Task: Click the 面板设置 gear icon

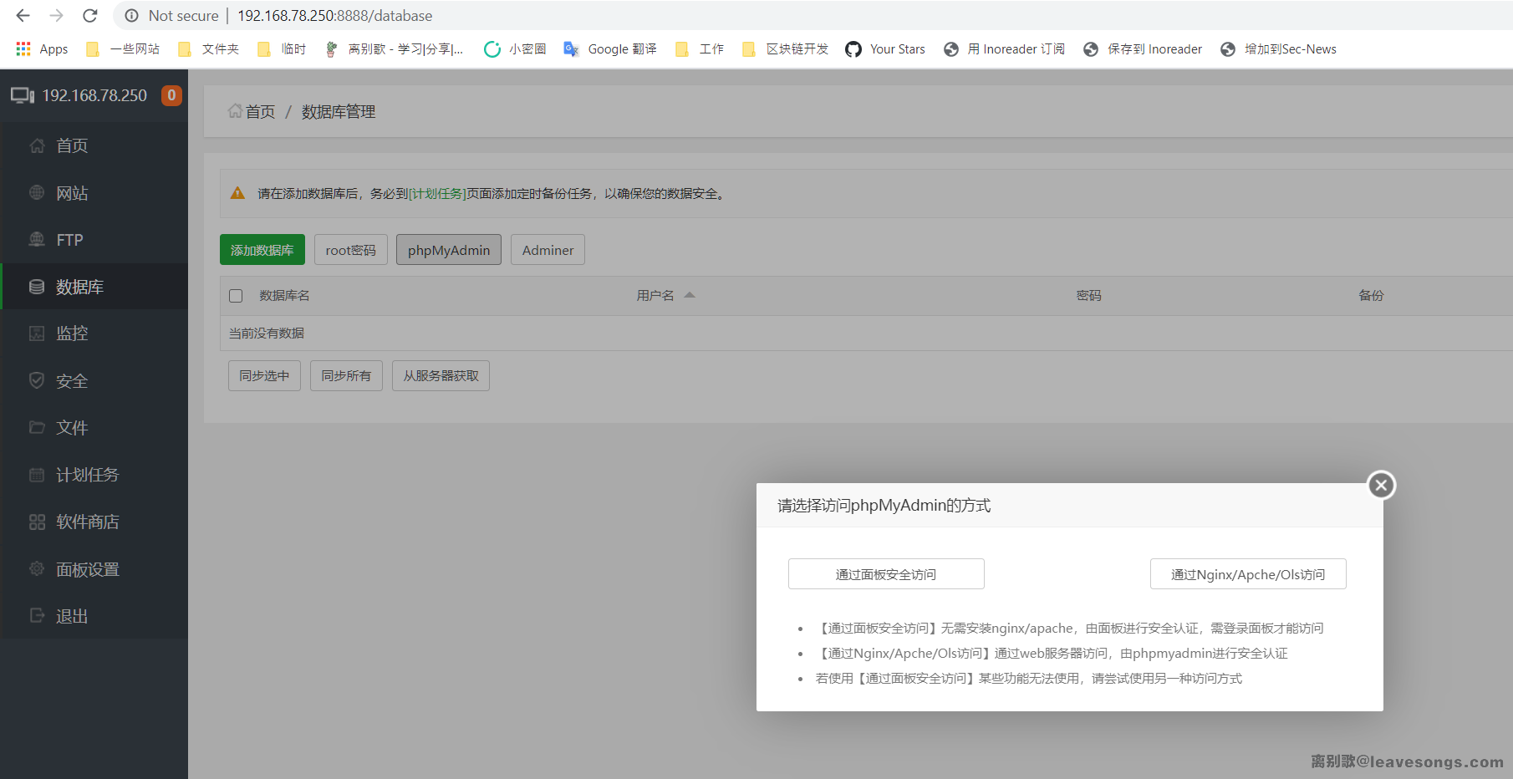Action: [x=37, y=569]
